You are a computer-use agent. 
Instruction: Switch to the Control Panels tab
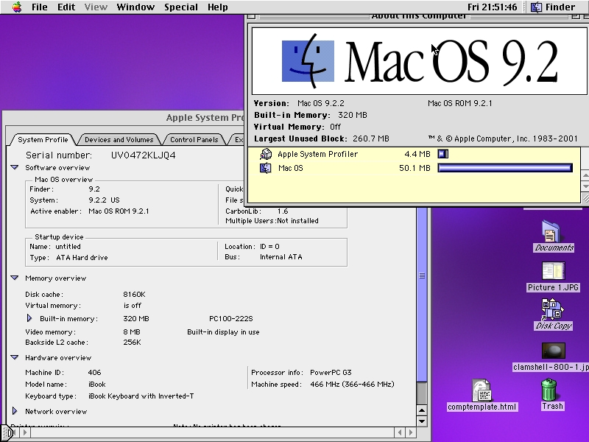click(194, 139)
